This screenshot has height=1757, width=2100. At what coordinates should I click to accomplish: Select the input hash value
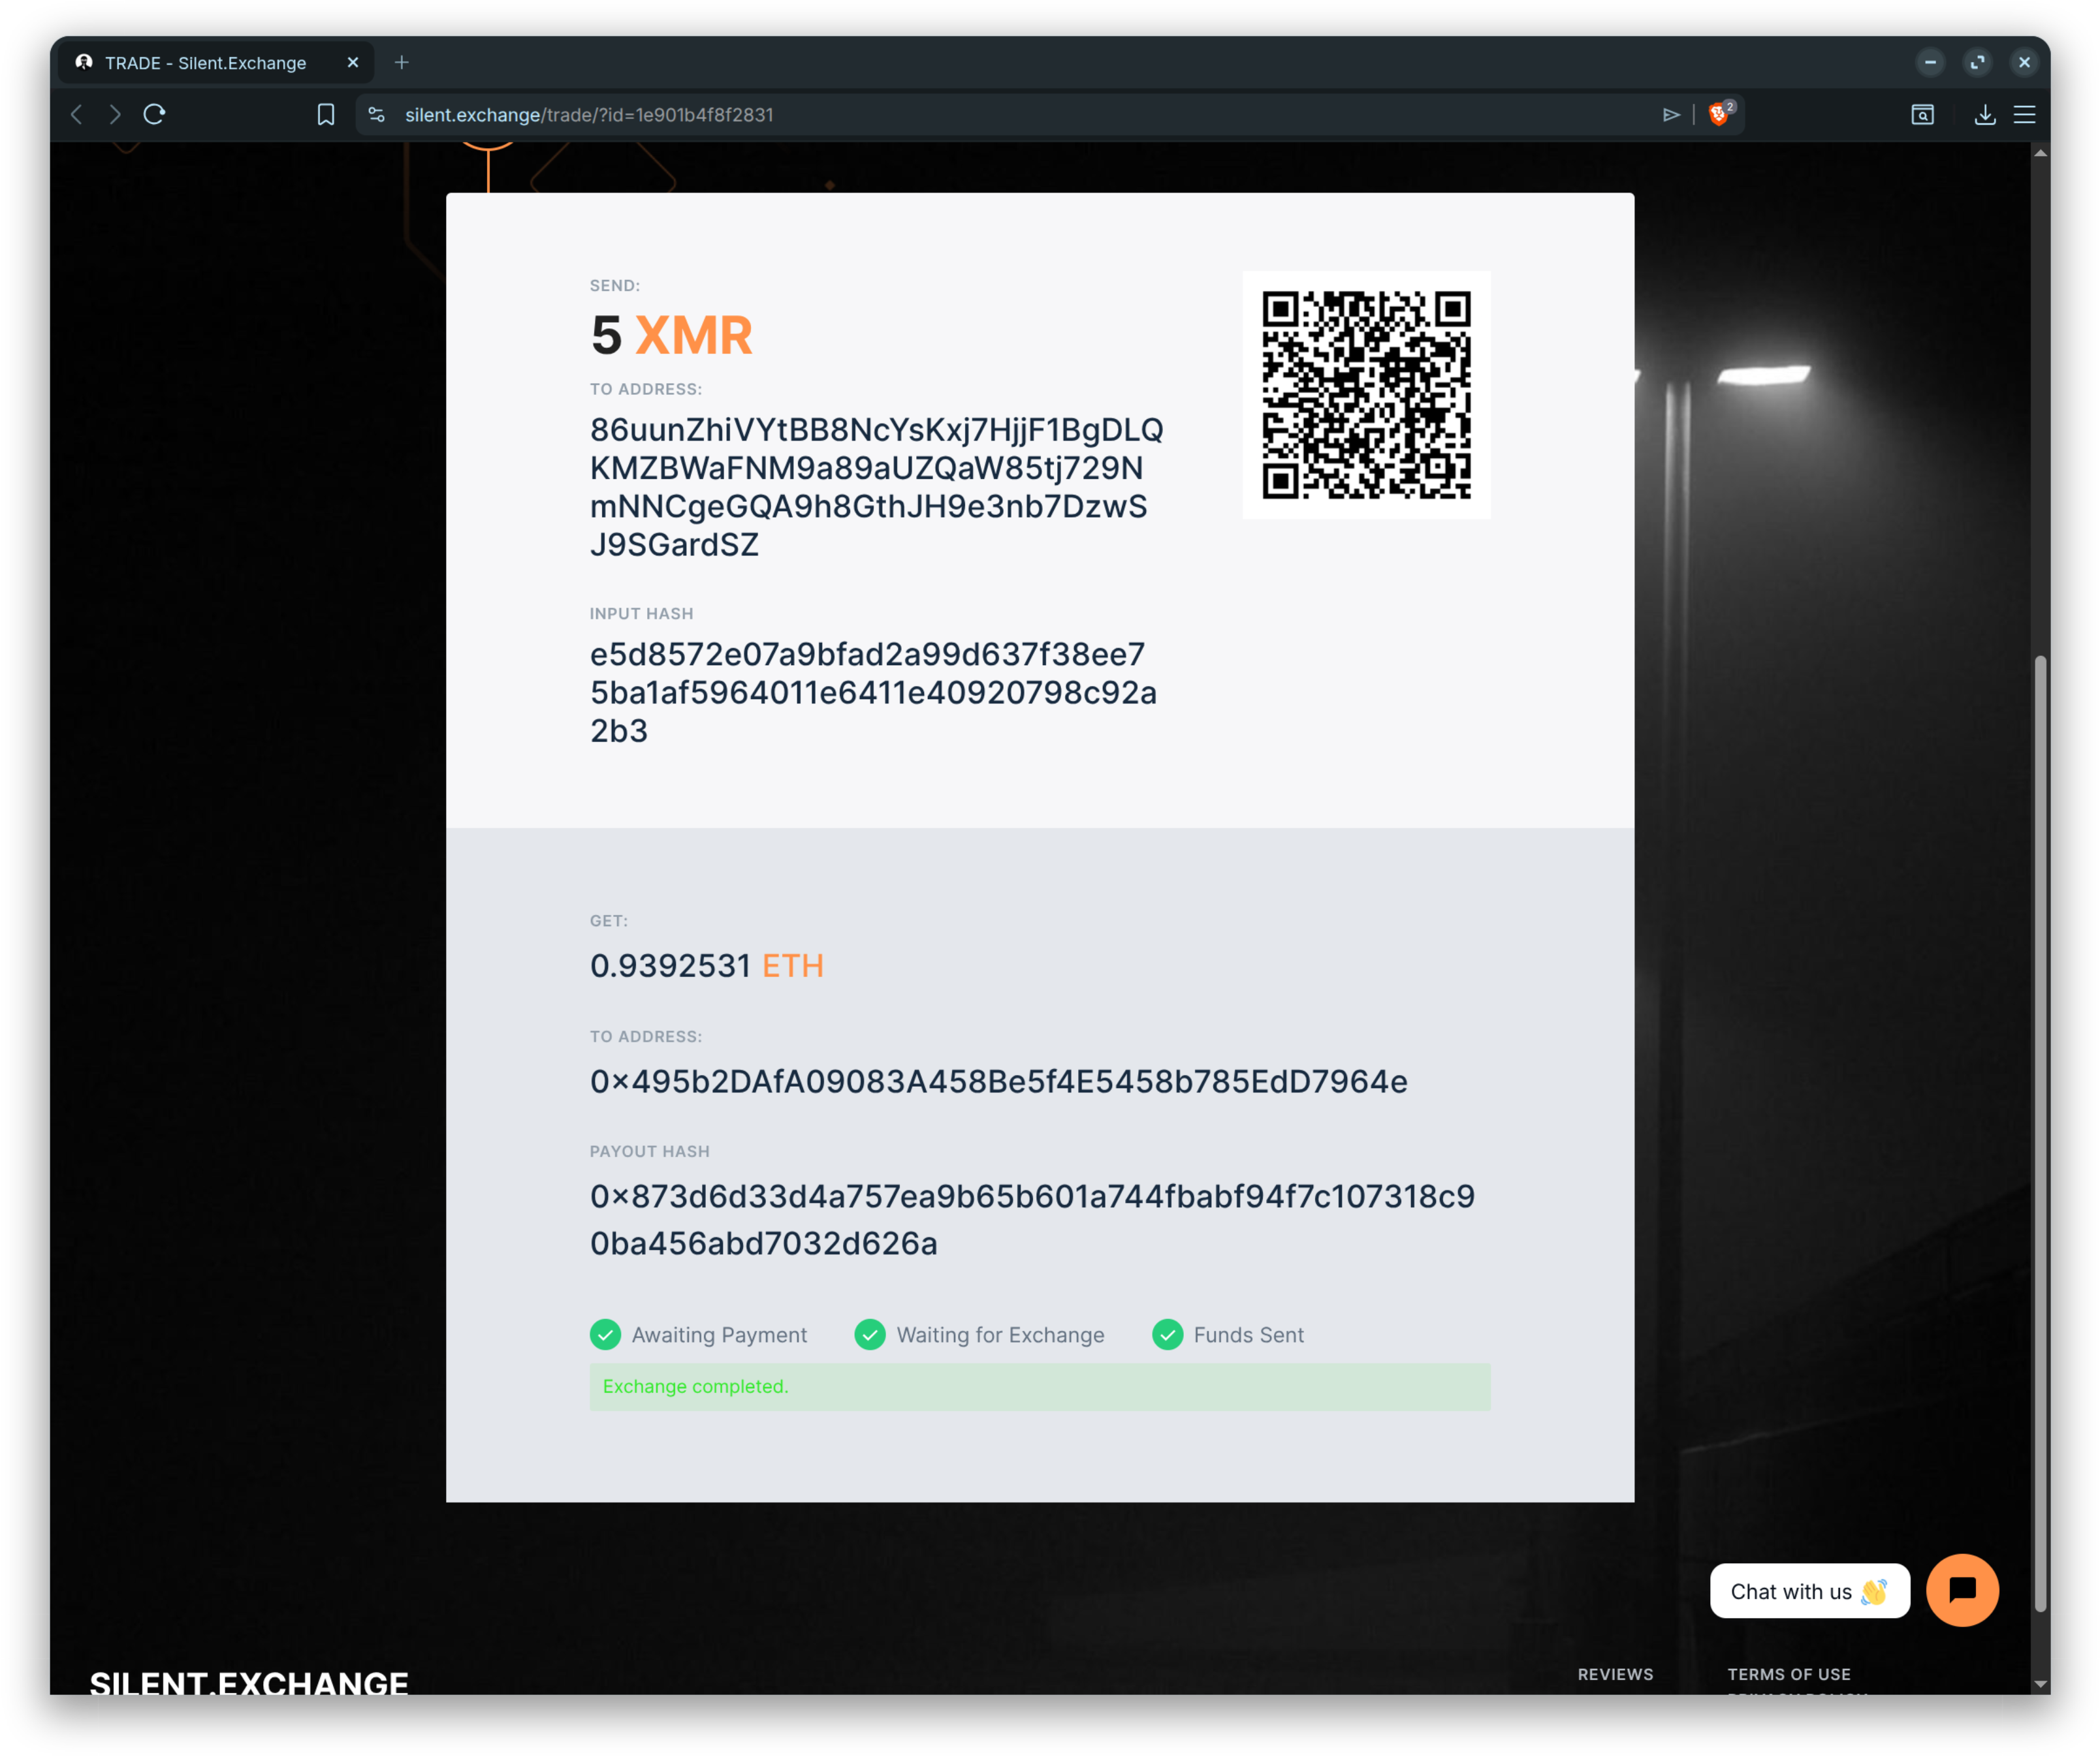tap(873, 692)
